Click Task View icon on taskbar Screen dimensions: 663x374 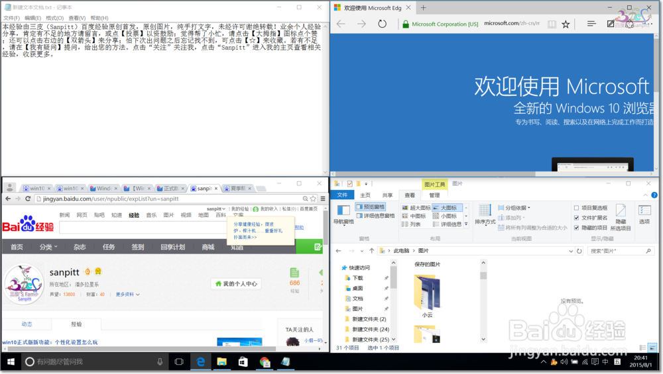tap(179, 362)
